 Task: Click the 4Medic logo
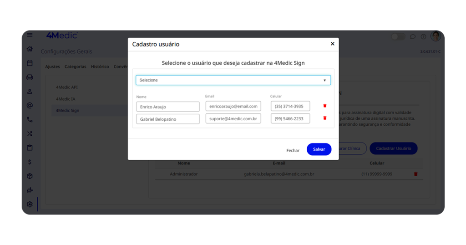pos(62,36)
